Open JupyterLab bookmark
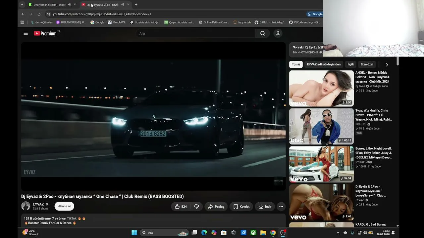 coord(242,22)
